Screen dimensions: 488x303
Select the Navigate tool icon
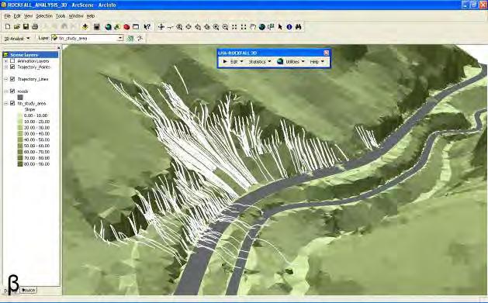161,27
